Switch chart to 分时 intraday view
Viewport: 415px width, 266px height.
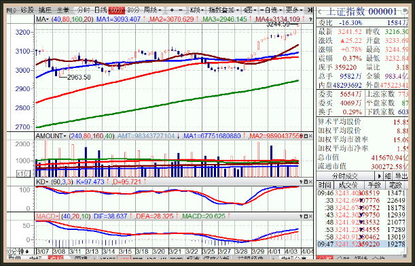click(x=84, y=10)
